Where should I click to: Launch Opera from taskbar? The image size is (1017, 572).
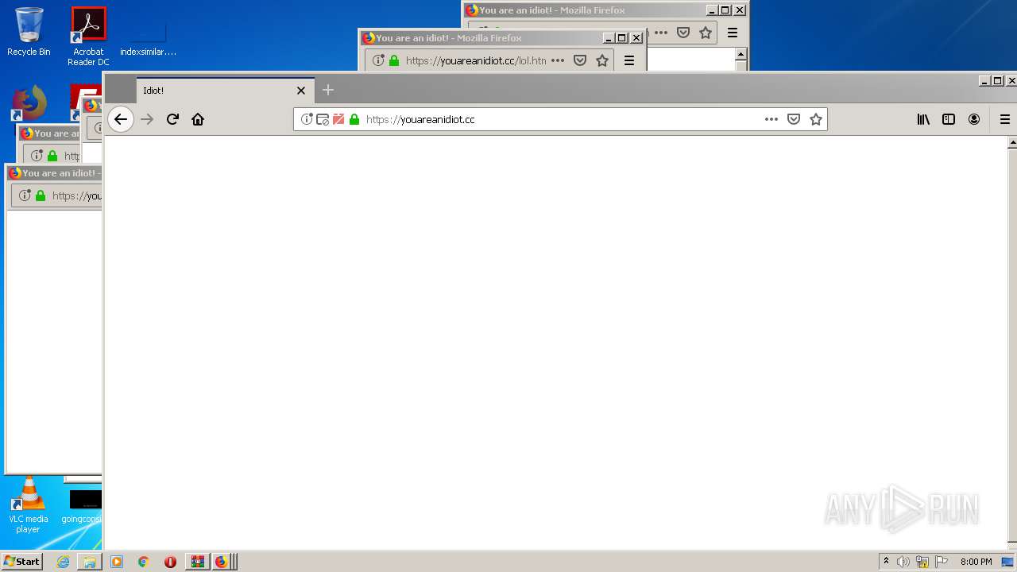(170, 562)
